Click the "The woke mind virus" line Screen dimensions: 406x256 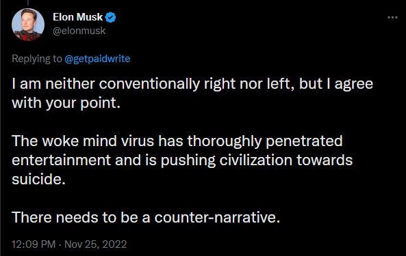coord(177,141)
